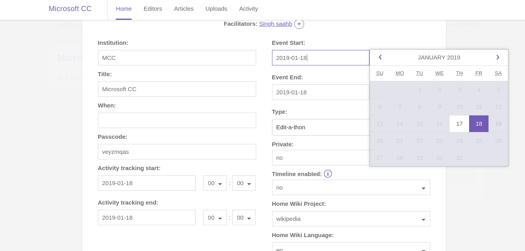Open the minutes dropdown for Activity tracking start

pyautogui.click(x=244, y=183)
